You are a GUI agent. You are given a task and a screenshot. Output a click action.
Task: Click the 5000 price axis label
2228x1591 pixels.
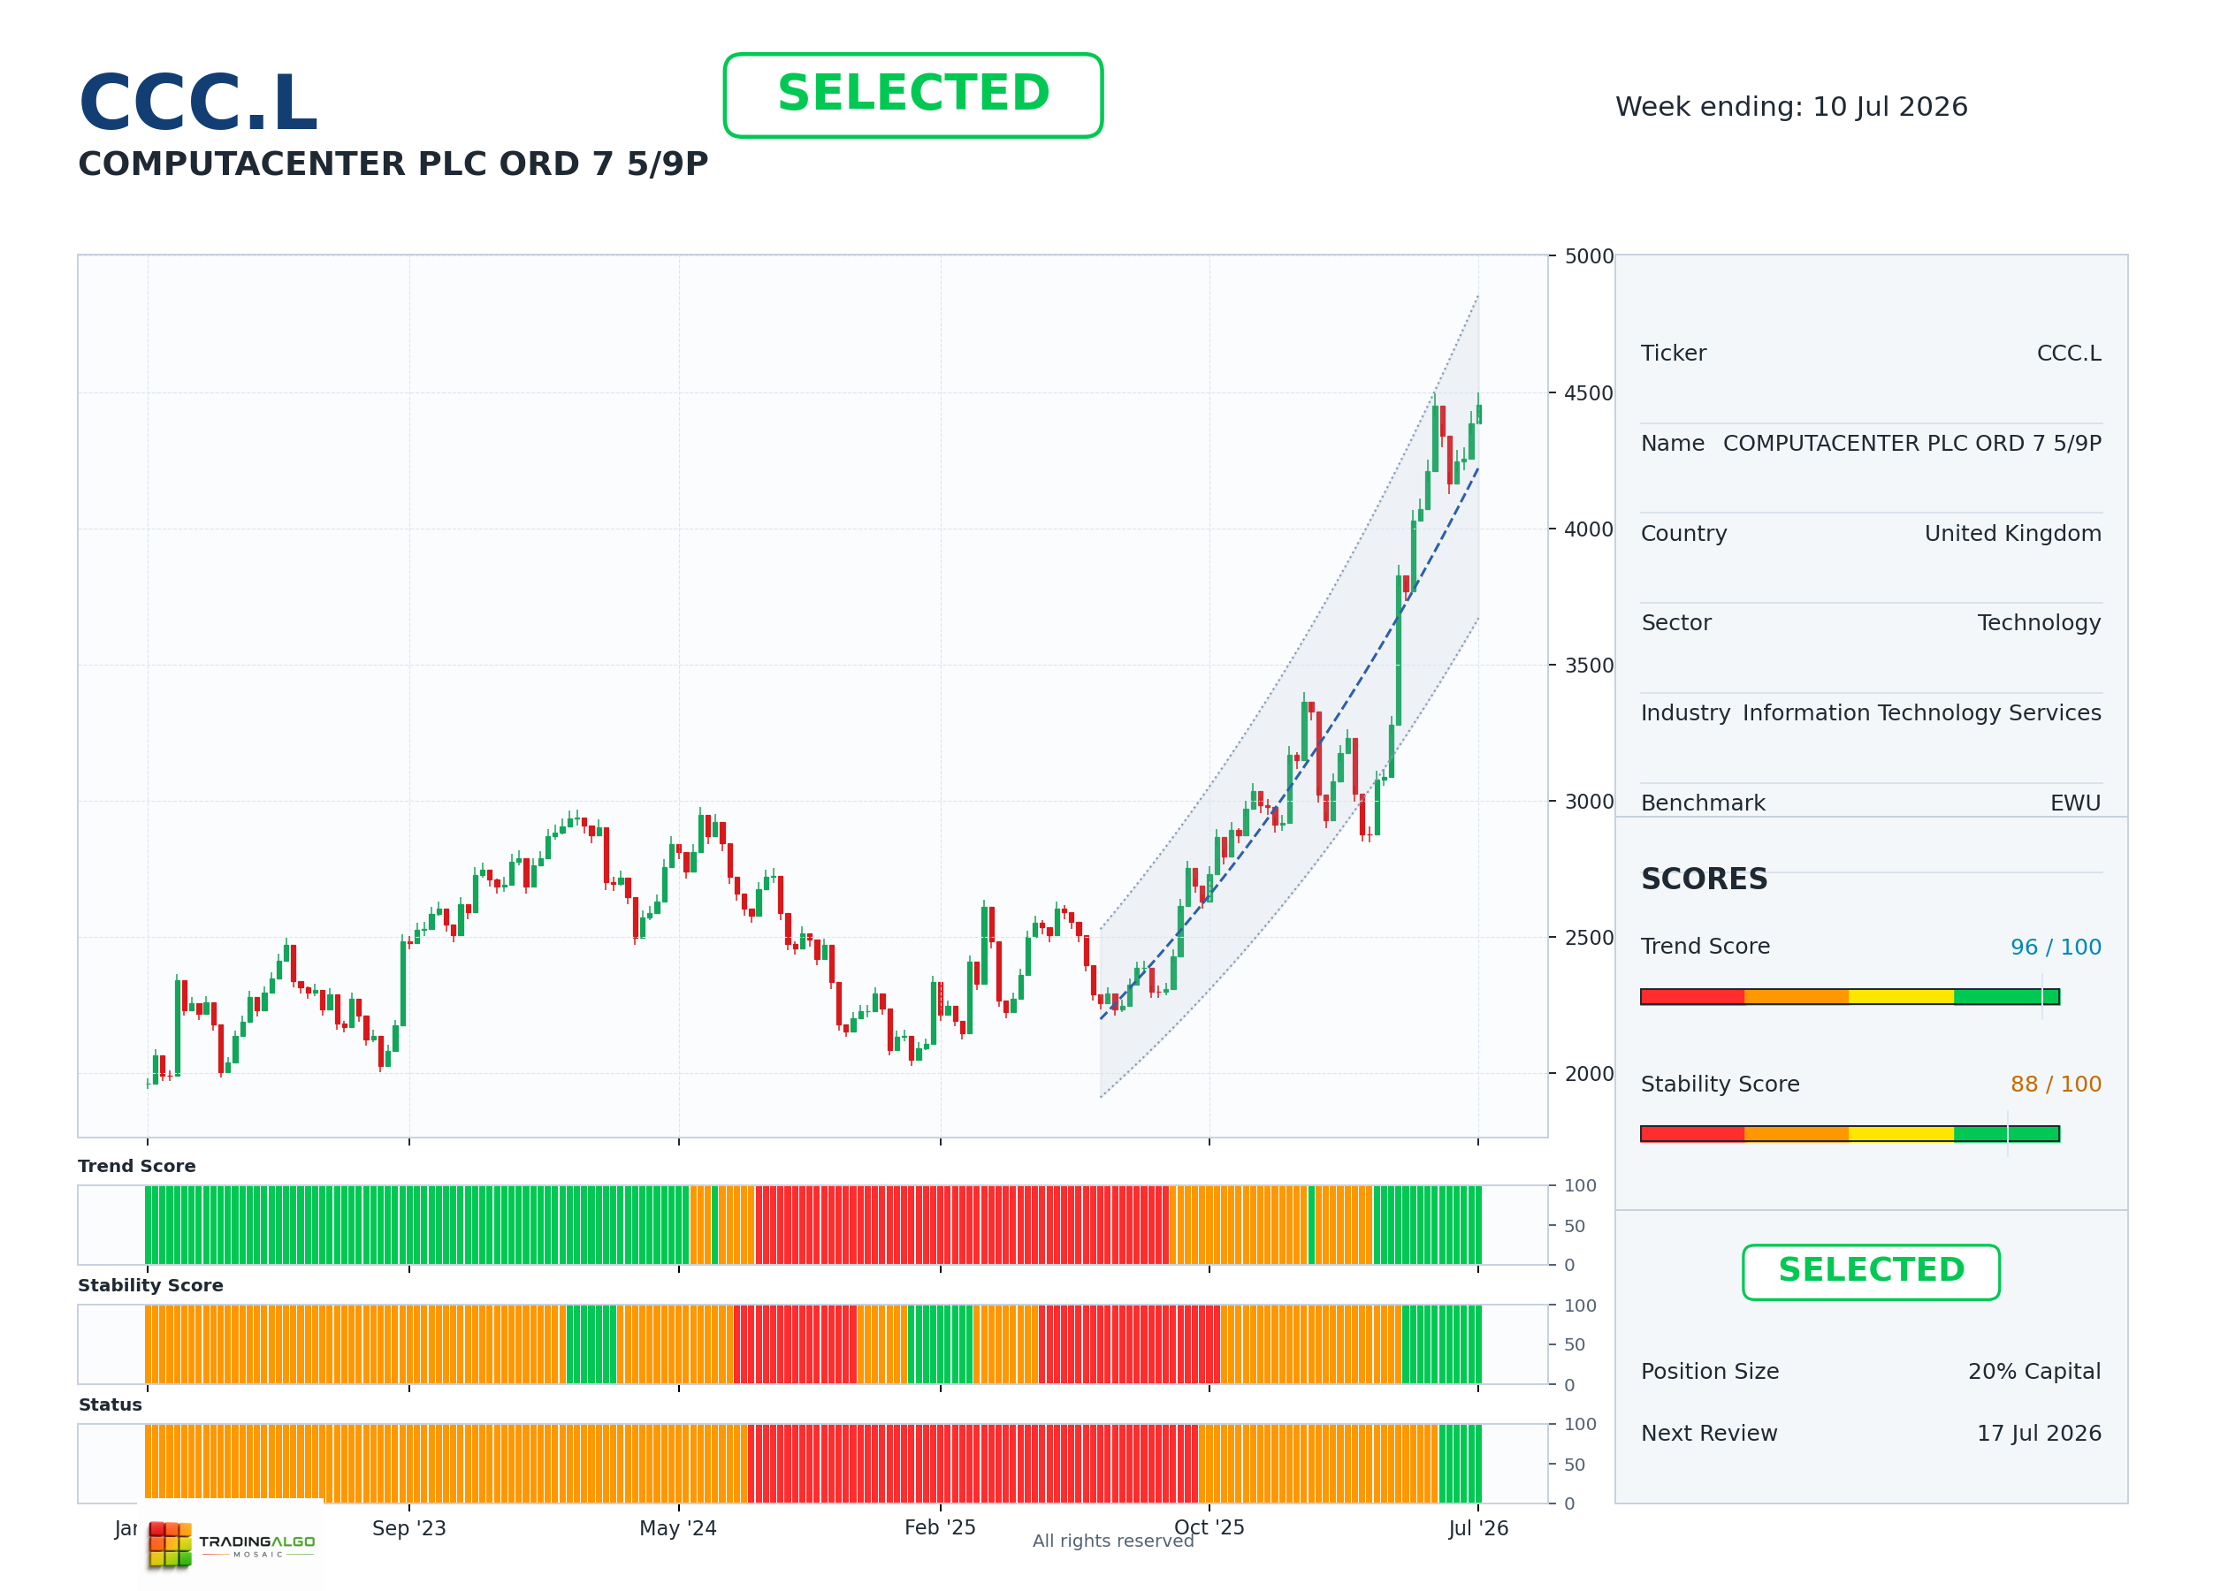coord(1588,256)
